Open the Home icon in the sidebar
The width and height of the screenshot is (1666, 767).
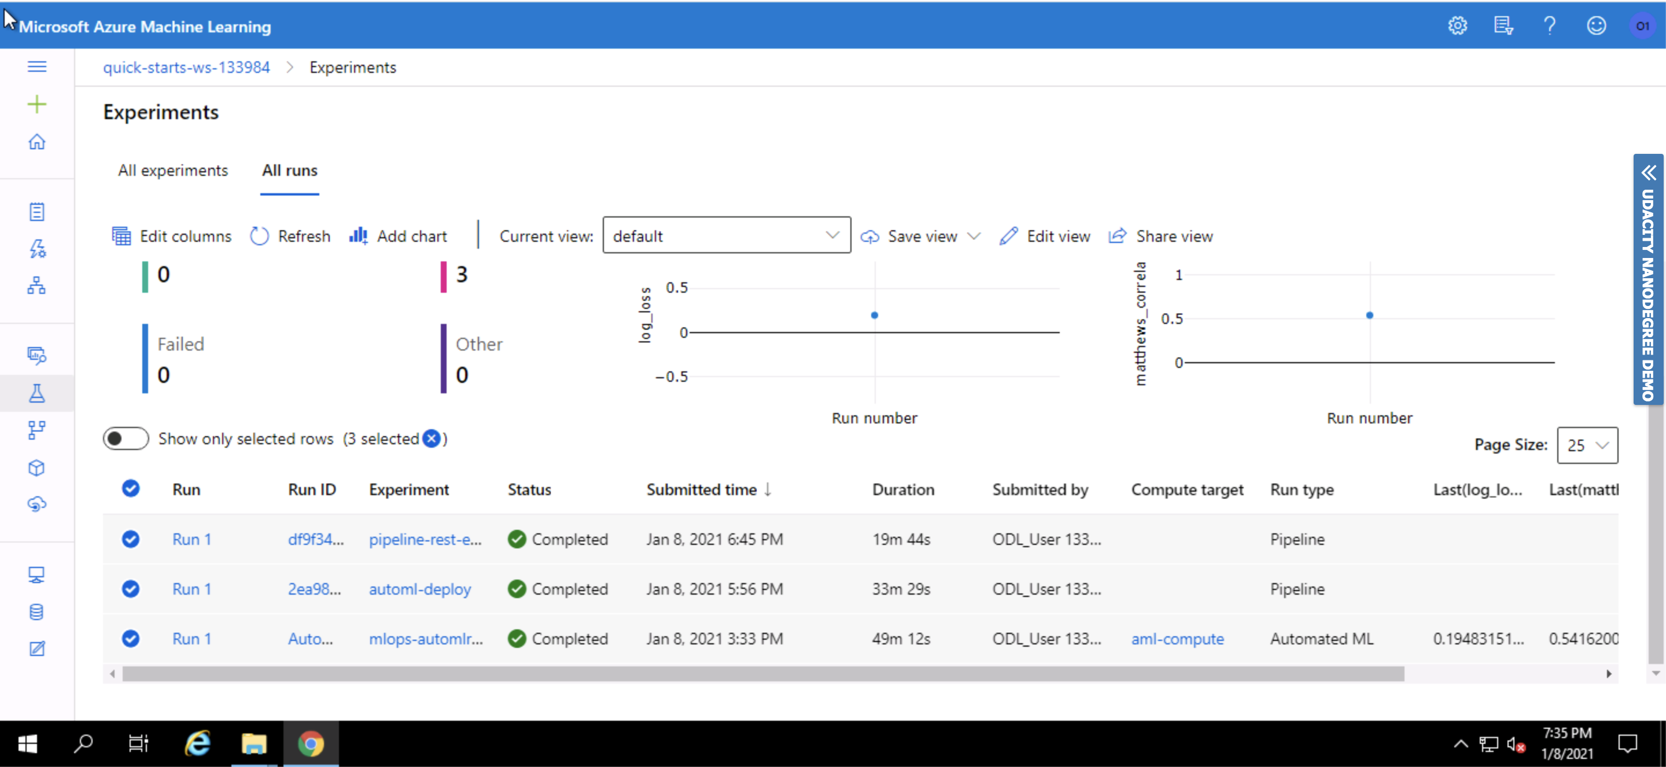(x=37, y=142)
